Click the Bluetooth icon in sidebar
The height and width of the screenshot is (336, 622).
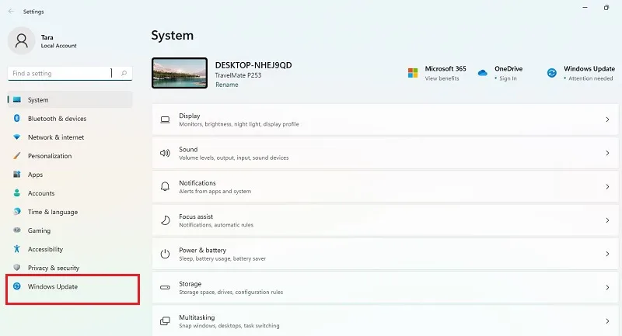pyautogui.click(x=16, y=118)
